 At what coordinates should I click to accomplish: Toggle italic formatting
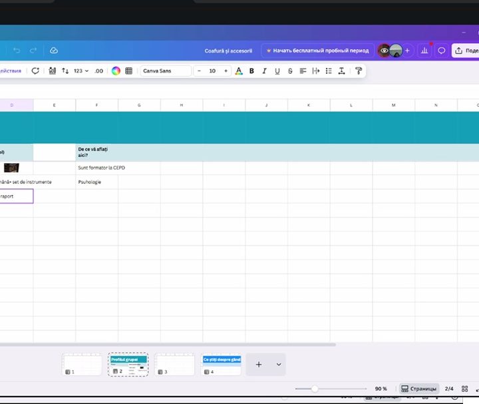point(264,71)
